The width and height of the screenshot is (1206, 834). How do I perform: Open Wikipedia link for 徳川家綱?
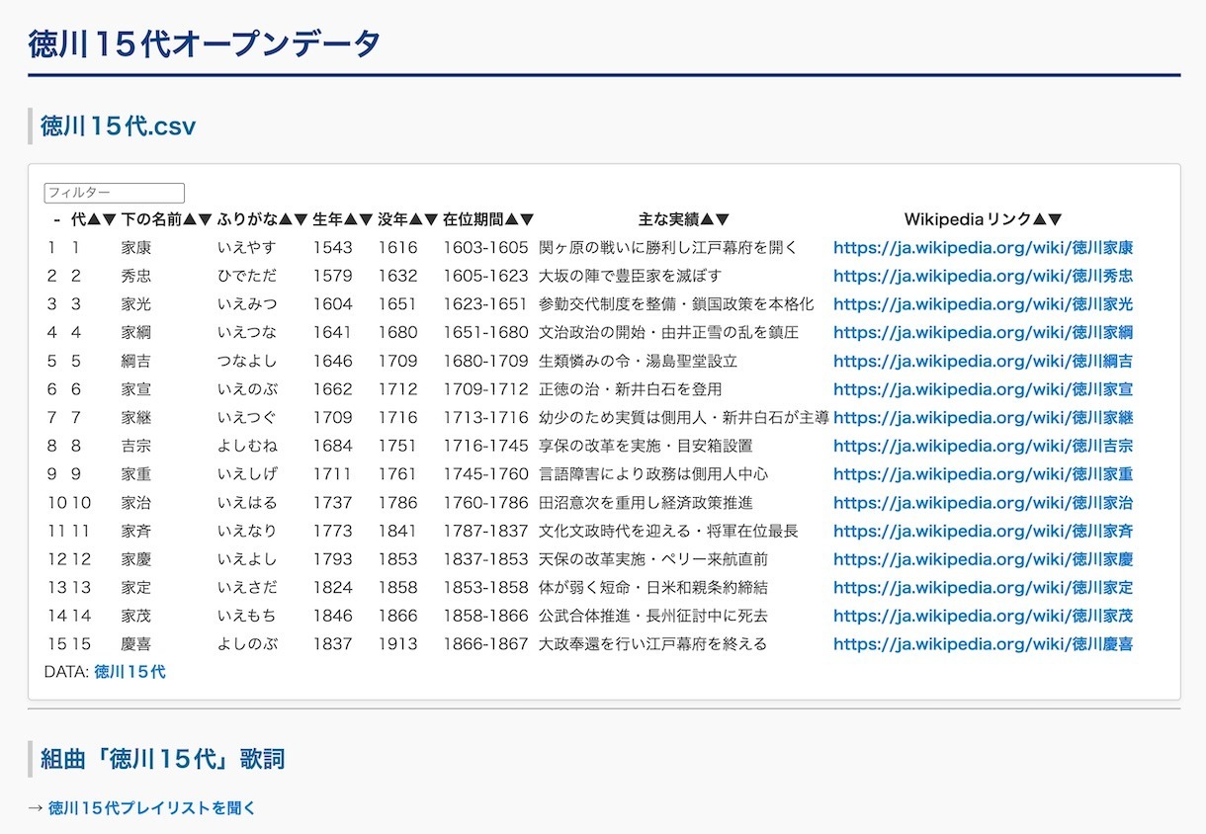984,333
